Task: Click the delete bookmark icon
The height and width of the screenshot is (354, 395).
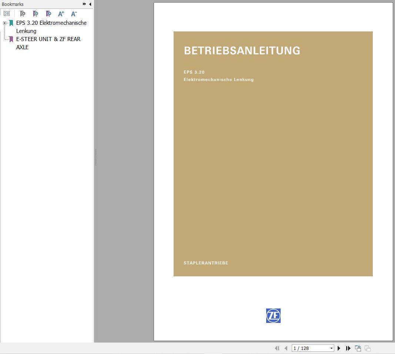Action: pos(23,14)
